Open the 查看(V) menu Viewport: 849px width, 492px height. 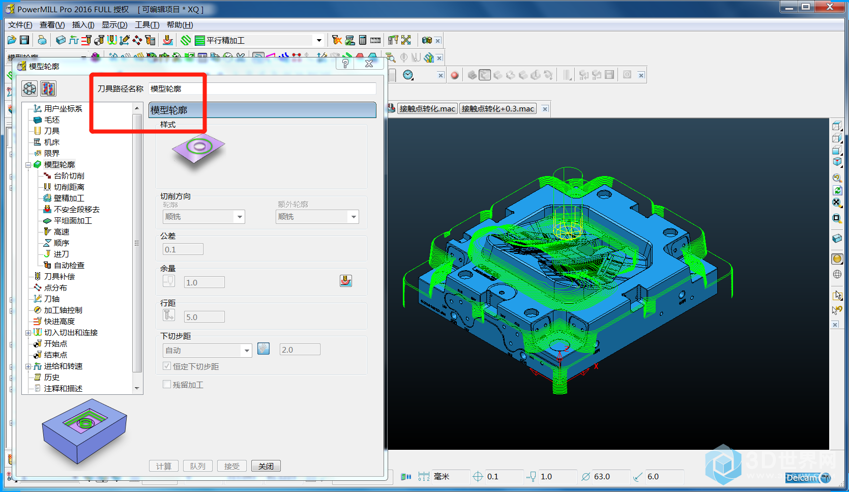point(52,25)
